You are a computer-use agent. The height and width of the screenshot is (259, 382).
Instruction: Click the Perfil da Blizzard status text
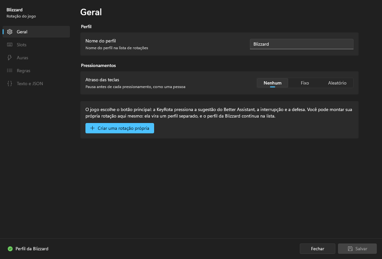32,249
